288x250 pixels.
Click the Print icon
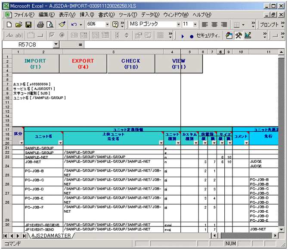[x=40, y=25]
